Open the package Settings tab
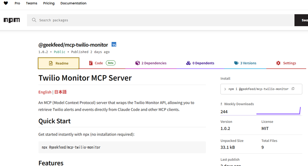The image size is (308, 166). point(286,63)
